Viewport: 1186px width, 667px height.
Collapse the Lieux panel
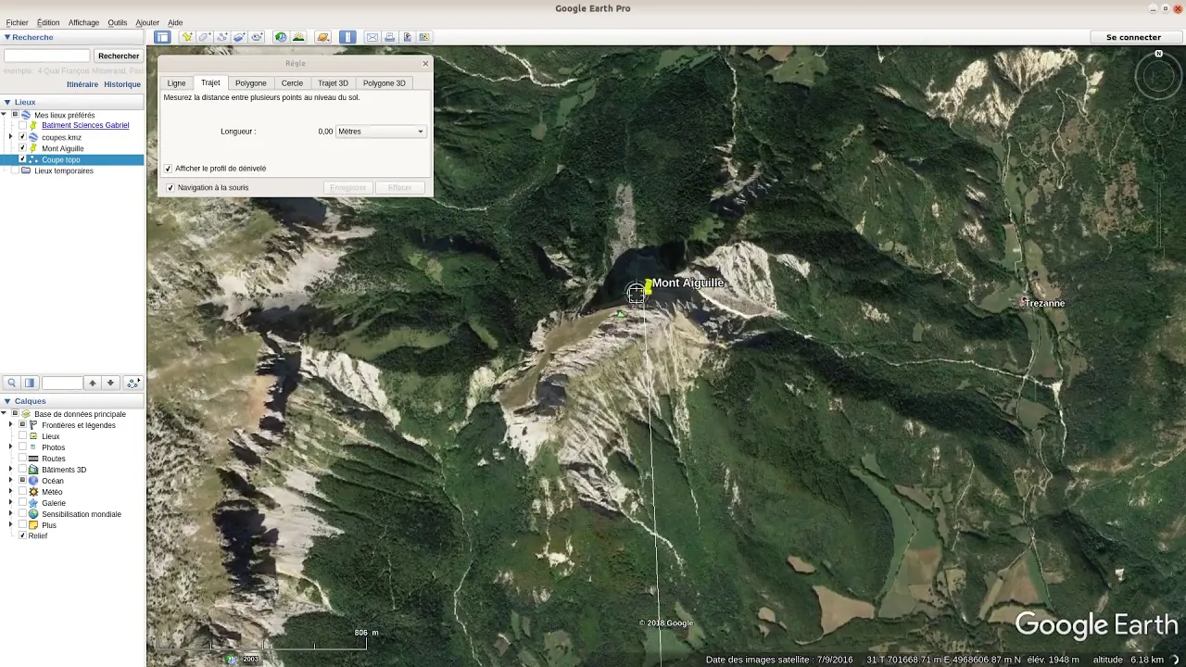pos(7,102)
